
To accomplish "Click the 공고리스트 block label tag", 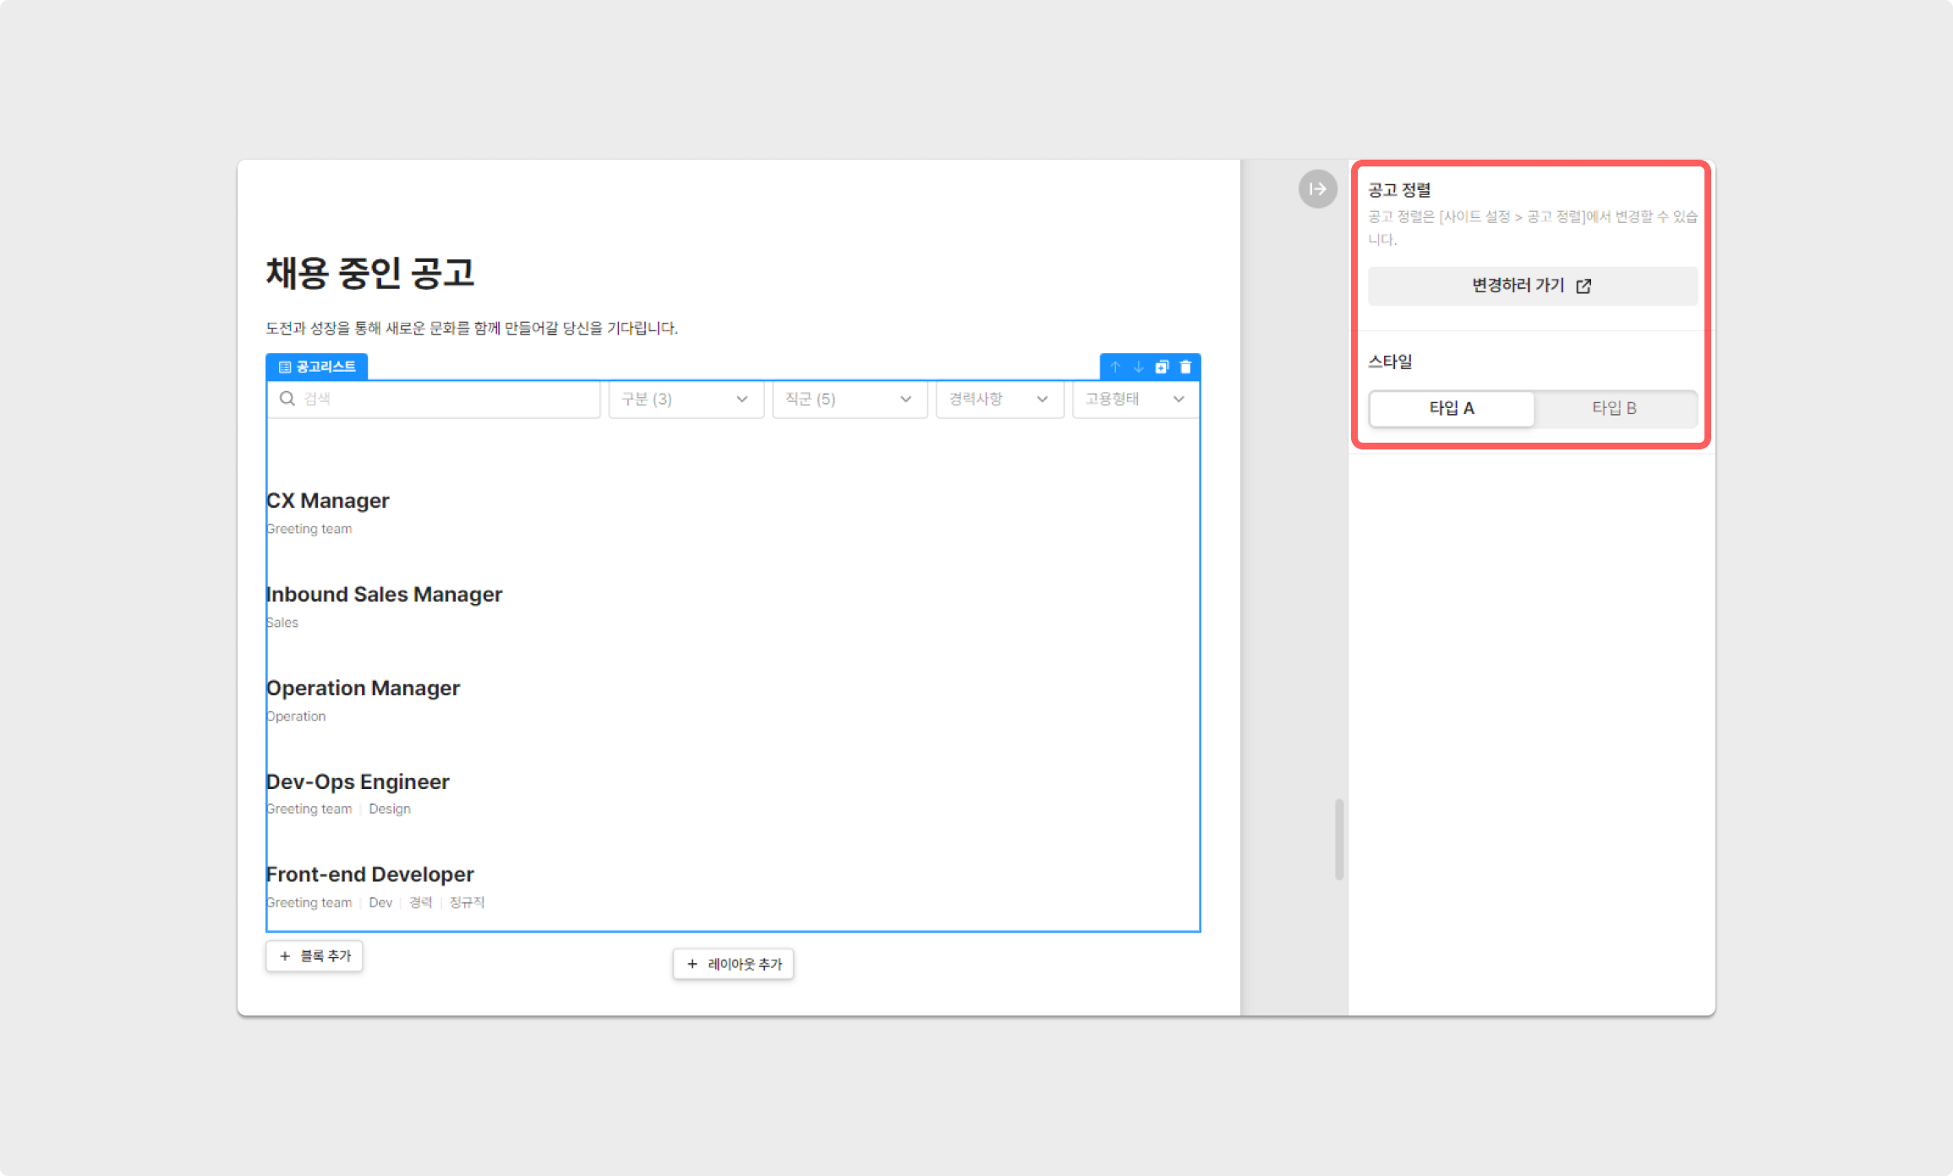I will 317,367.
